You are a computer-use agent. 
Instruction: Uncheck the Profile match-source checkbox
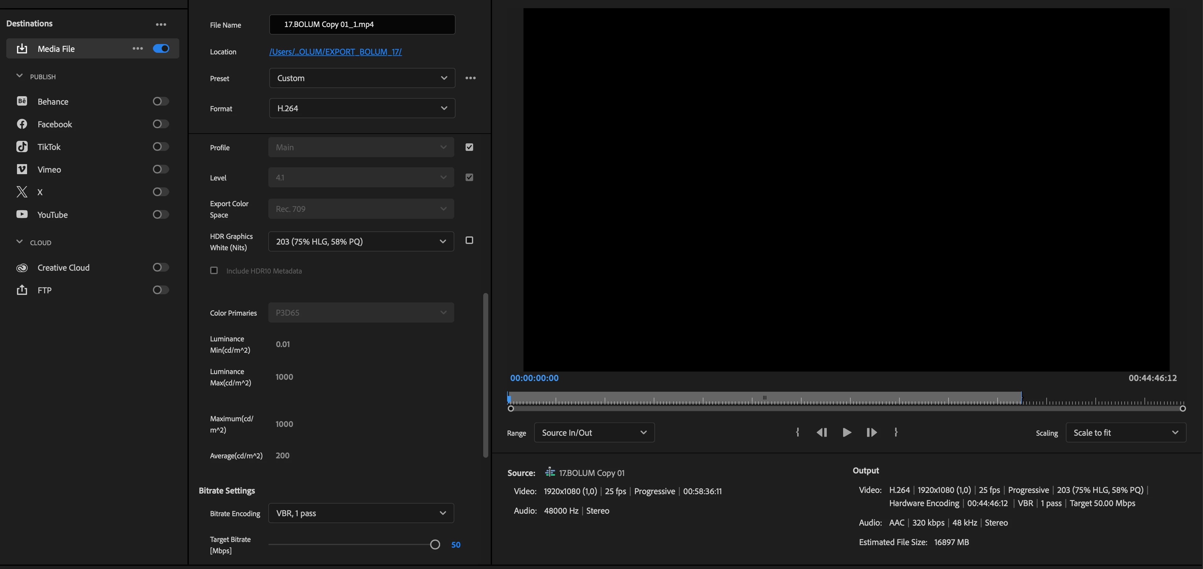469,147
